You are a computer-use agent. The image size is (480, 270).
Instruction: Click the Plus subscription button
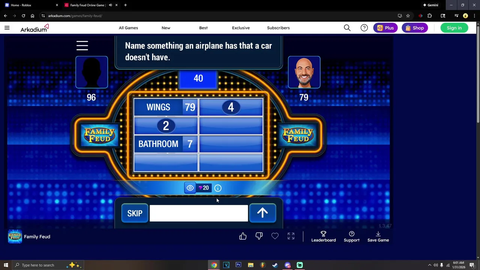click(385, 28)
